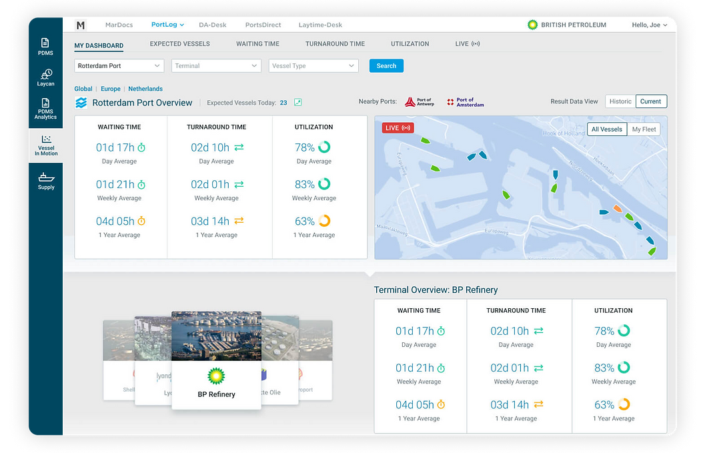Open the Vessel Type dropdown
Screen dimensions: 703x453
(313, 66)
